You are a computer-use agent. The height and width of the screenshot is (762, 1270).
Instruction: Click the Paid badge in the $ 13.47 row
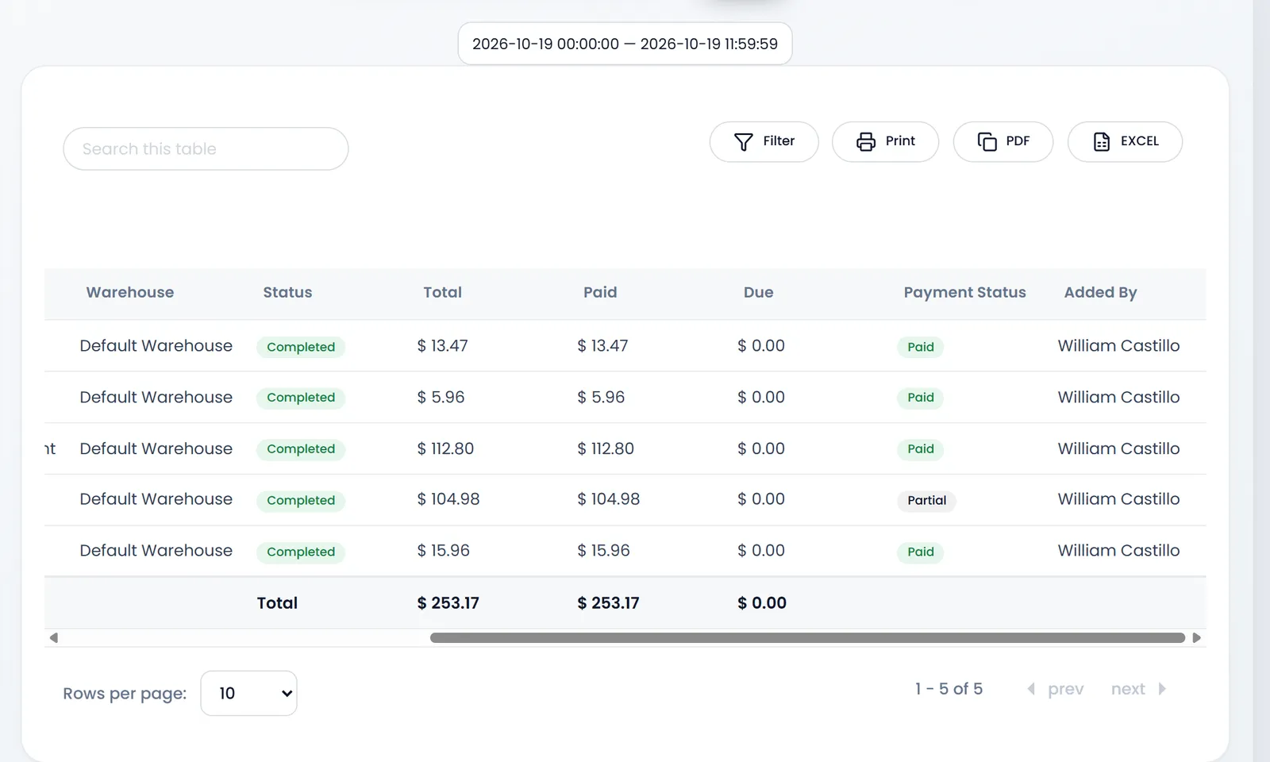click(x=921, y=347)
